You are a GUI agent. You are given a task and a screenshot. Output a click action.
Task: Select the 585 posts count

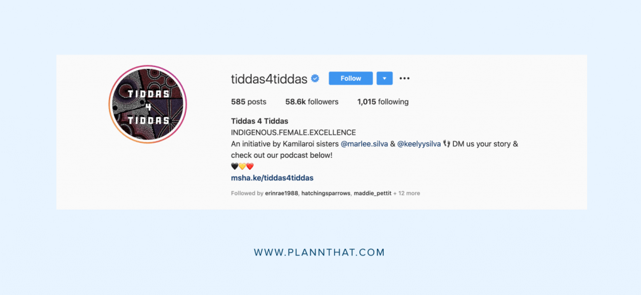[249, 102]
